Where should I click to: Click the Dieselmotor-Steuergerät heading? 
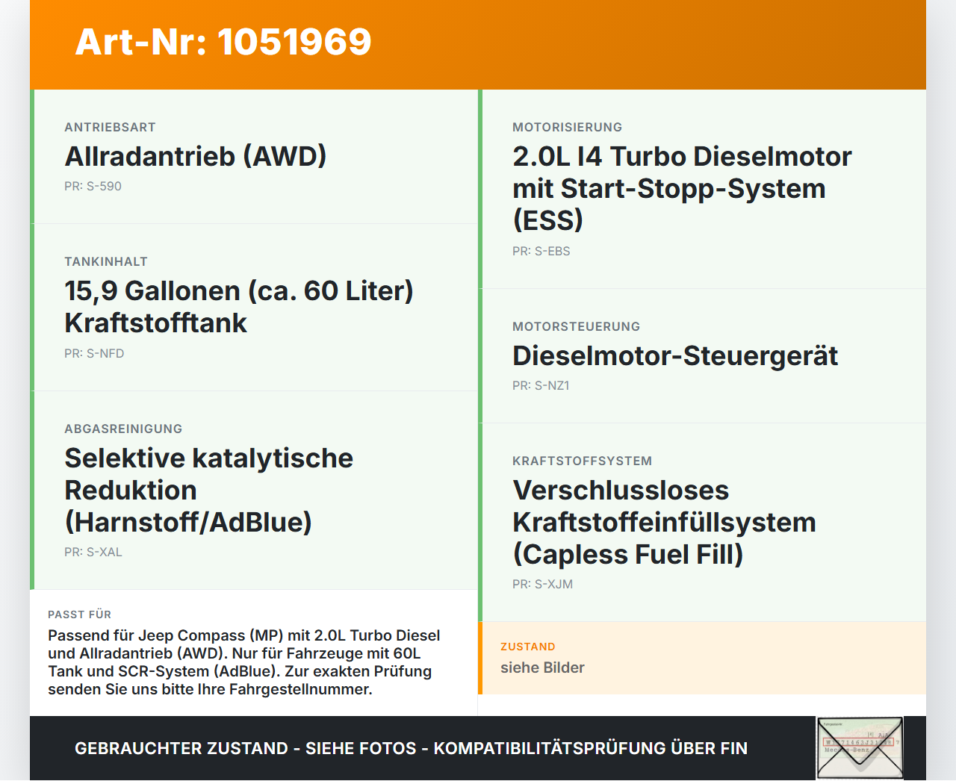675,355
